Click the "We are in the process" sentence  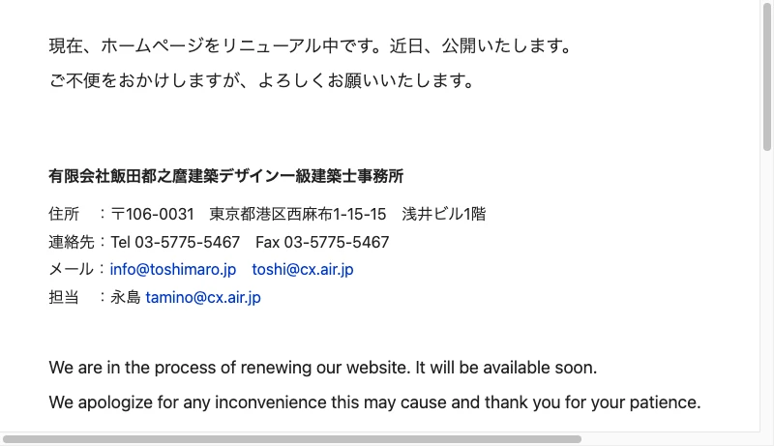pyautogui.click(x=323, y=369)
